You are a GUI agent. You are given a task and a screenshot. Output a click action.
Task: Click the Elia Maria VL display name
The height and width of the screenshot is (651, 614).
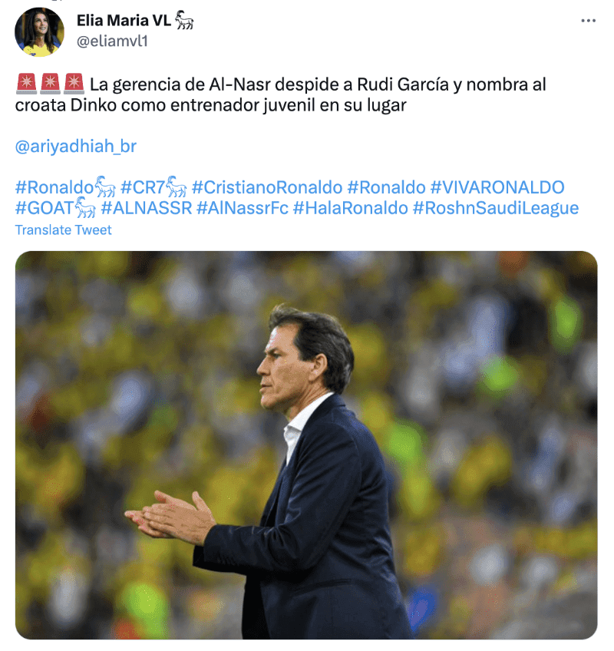[x=124, y=20]
